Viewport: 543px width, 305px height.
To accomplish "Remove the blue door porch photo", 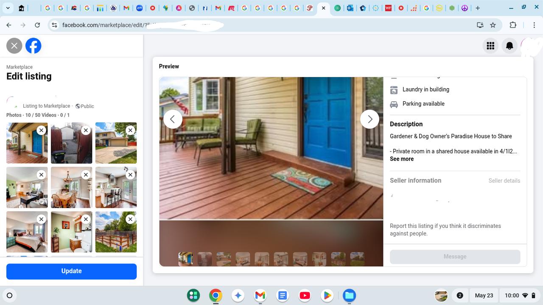I will [x=41, y=130].
